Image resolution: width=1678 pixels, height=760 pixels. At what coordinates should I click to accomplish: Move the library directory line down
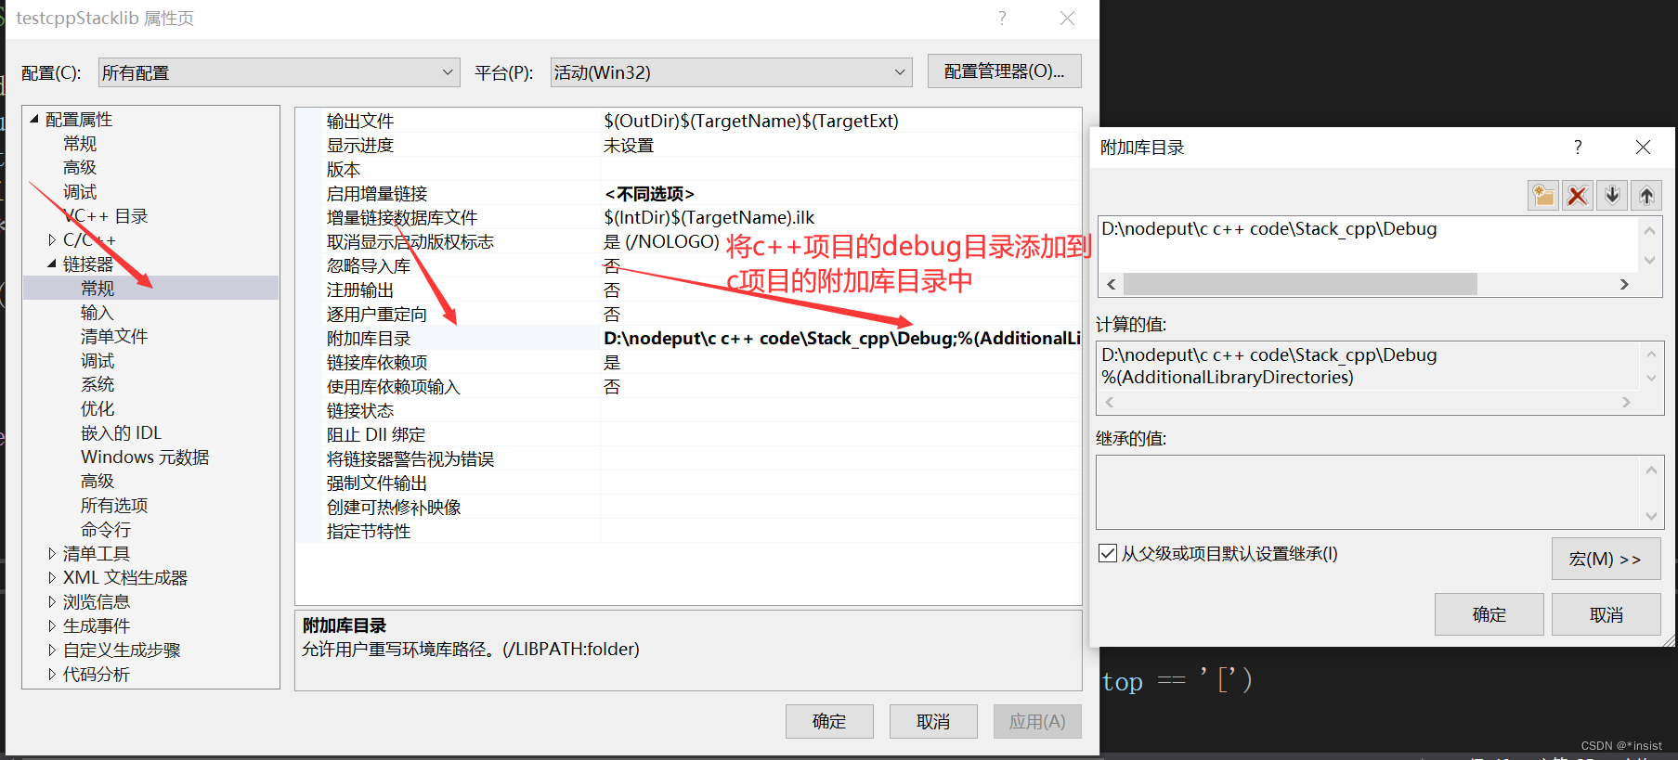(1612, 196)
